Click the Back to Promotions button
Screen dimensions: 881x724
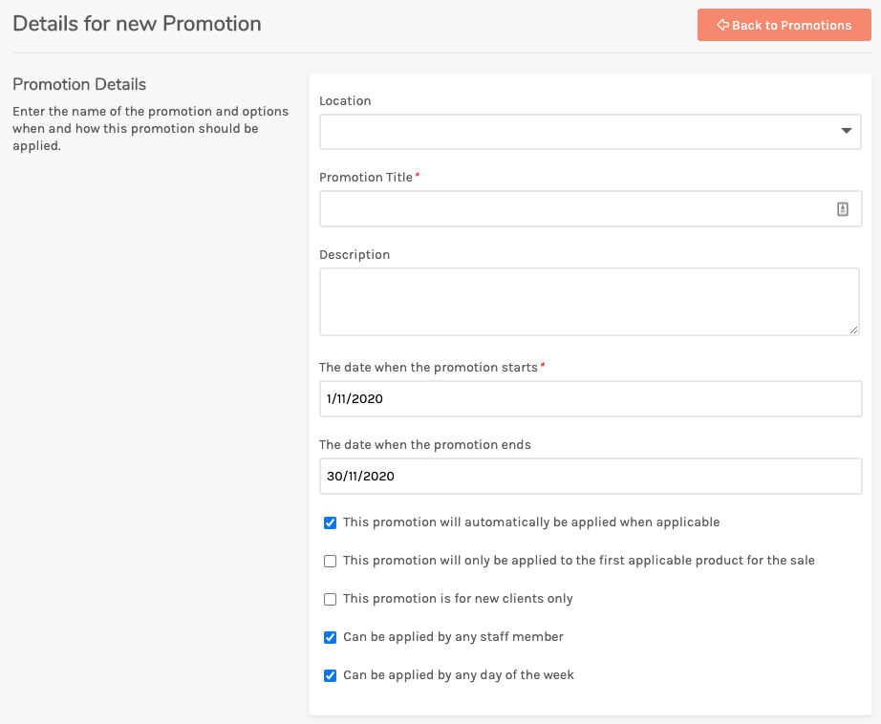click(x=784, y=25)
